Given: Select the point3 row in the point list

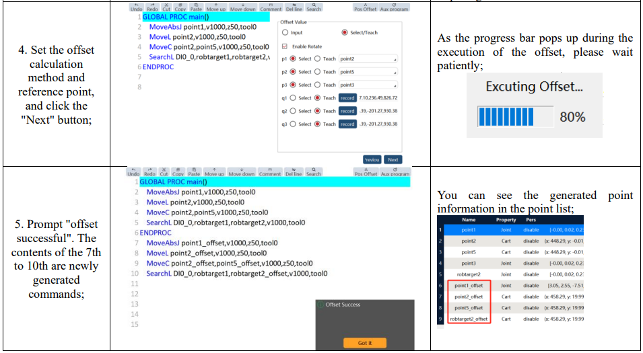Looking at the screenshot, I should pyautogui.click(x=510, y=264).
